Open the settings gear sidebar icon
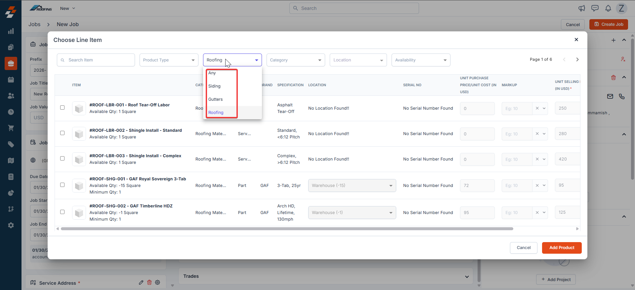 click(x=11, y=225)
